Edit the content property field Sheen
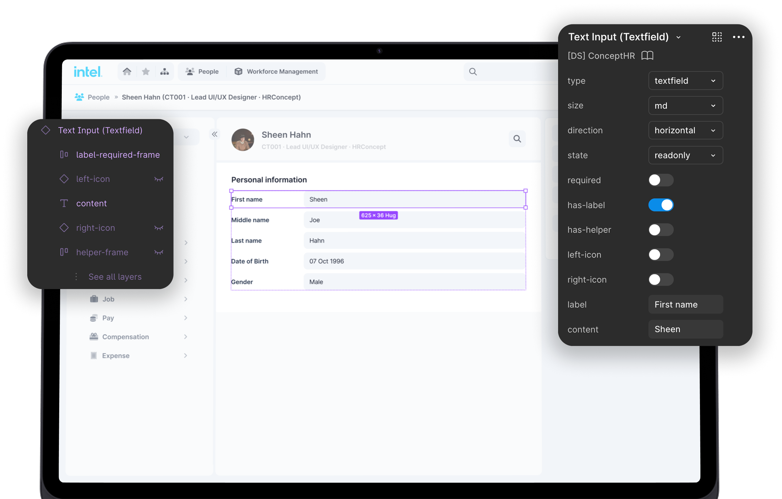Image resolution: width=782 pixels, height=499 pixels. coord(685,329)
